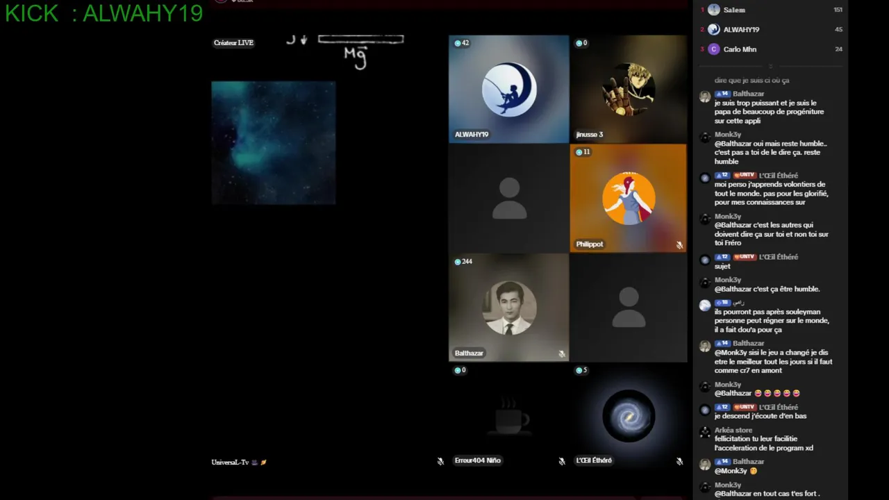The width and height of the screenshot is (889, 500).
Task: Click coin counter 0 on jinusso 3 tile
Action: click(581, 43)
